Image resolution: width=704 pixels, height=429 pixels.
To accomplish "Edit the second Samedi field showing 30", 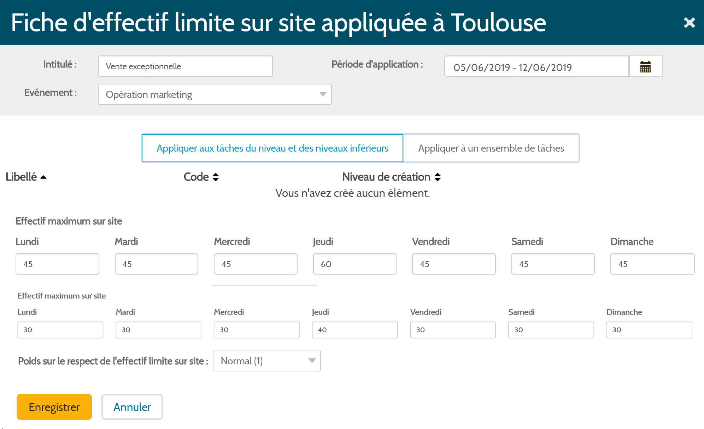I will pos(551,330).
